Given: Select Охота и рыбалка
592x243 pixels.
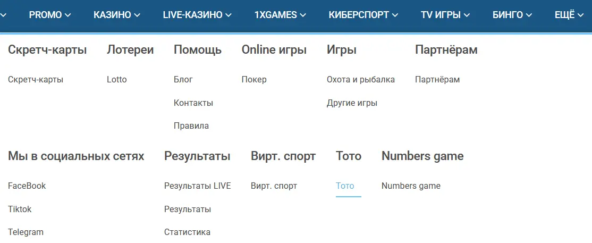Looking at the screenshot, I should pyautogui.click(x=360, y=80).
